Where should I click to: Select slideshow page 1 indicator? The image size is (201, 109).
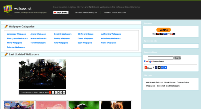tap(50, 93)
